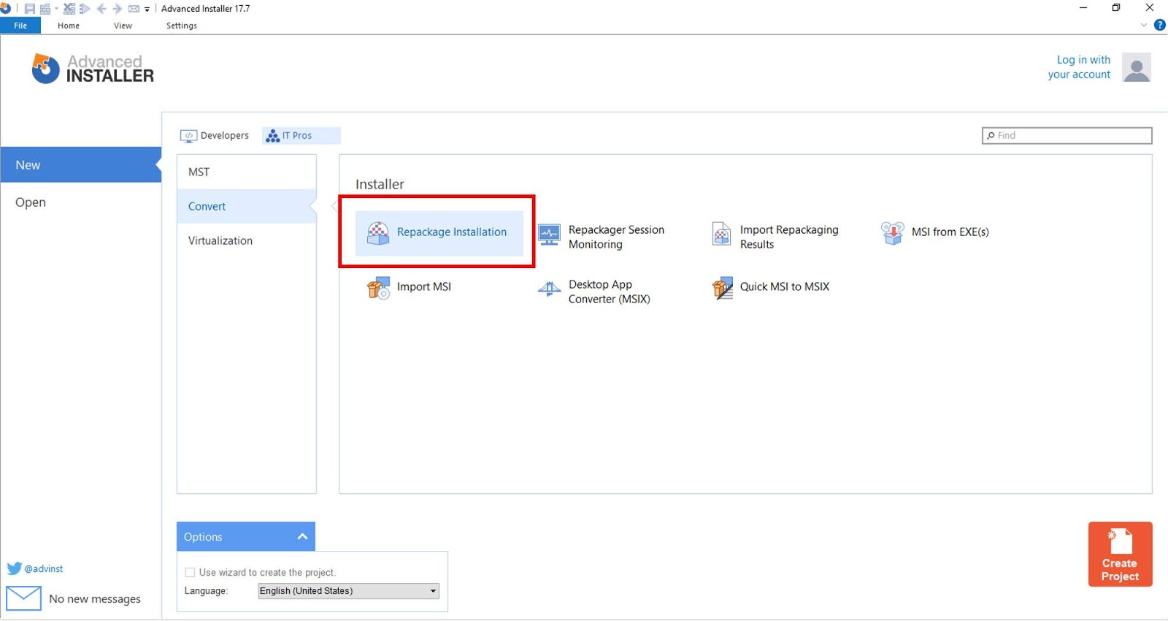
Task: Click the Import Repackaging Results icon
Action: (x=721, y=234)
